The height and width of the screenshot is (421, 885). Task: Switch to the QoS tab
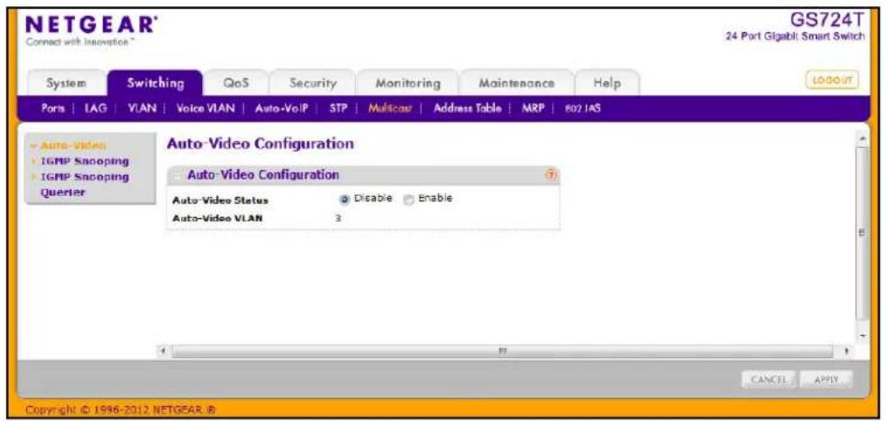[x=236, y=84]
